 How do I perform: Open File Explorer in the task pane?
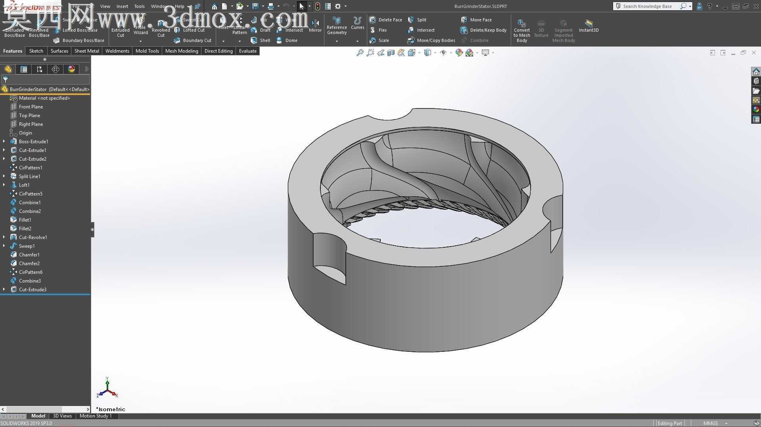756,91
